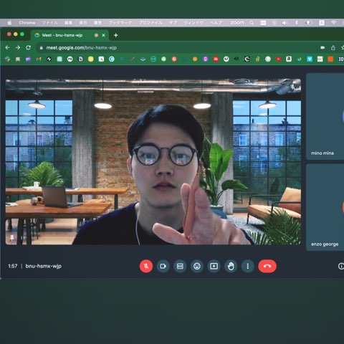Open the zoom menu bar item

[237, 23]
